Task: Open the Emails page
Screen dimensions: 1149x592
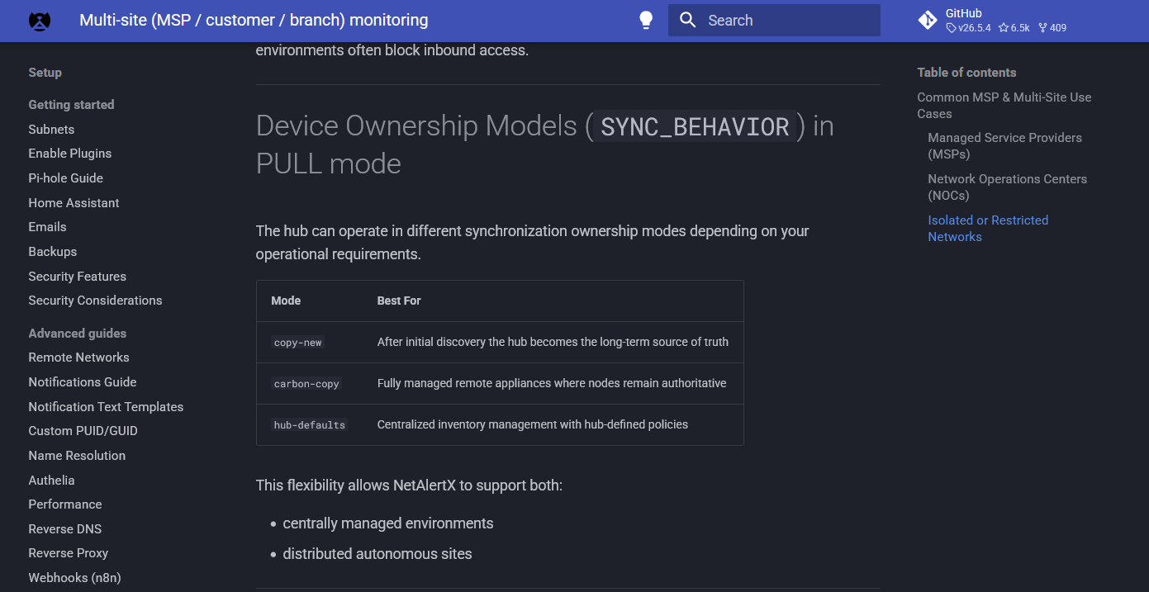Action: click(x=47, y=227)
